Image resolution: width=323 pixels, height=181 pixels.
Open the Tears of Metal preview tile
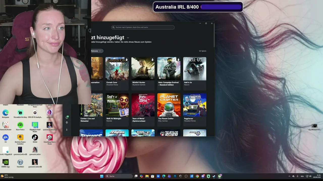(x=143, y=110)
